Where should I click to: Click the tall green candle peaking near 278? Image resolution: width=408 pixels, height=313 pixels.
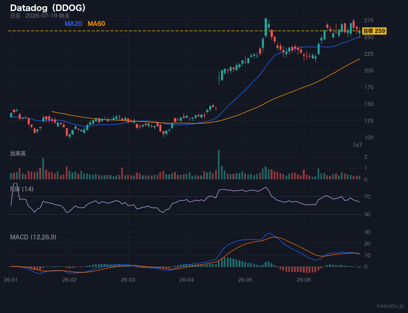[266, 27]
